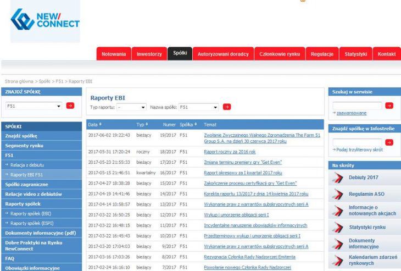Click arrow icon beside Informacje o notowanych akcjach
The width and height of the screenshot is (401, 271).
(x=338, y=211)
